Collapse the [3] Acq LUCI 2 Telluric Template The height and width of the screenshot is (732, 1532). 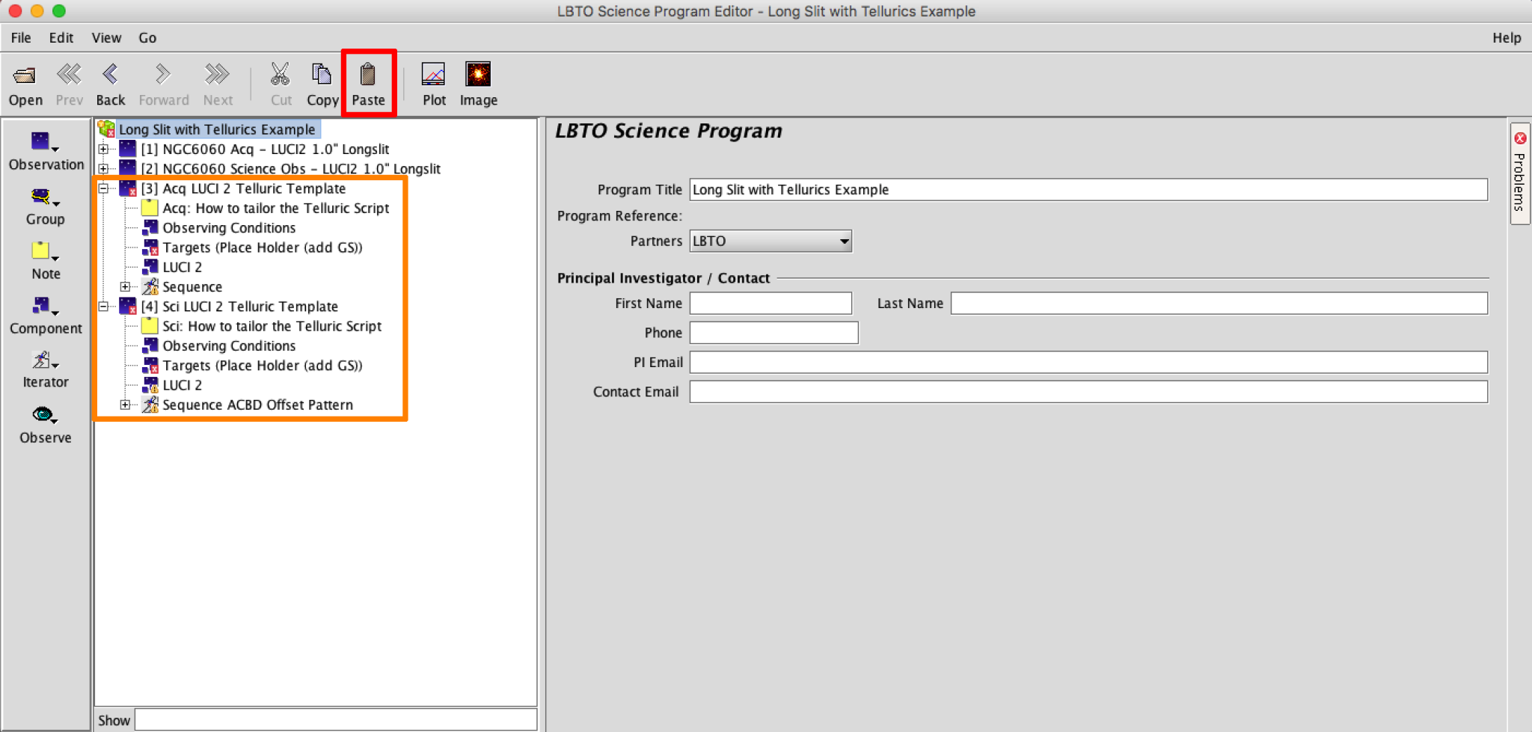pos(103,188)
